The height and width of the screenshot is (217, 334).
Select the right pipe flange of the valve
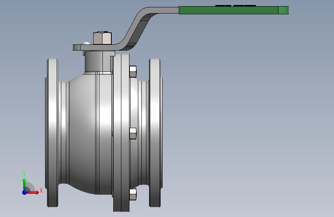(156, 133)
